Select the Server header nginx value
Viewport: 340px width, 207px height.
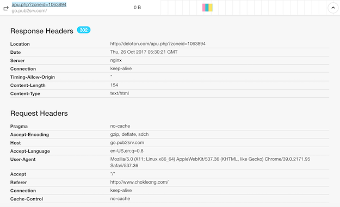click(116, 60)
